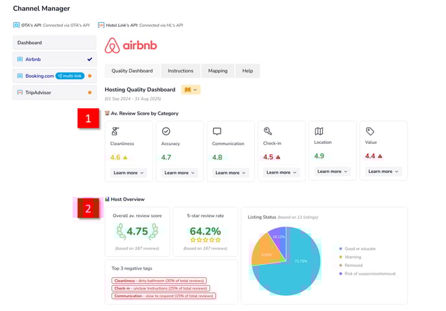Toggle the Airbnb channel checkmark
Image resolution: width=446 pixels, height=311 pixels.
pyautogui.click(x=89, y=59)
